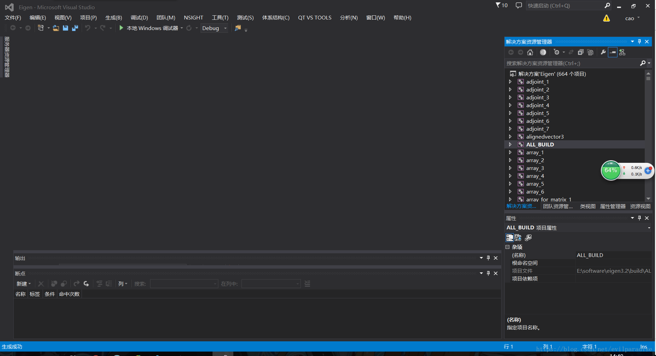
Task: Click the Alphabetical sort icon in Properties panel
Action: point(518,238)
